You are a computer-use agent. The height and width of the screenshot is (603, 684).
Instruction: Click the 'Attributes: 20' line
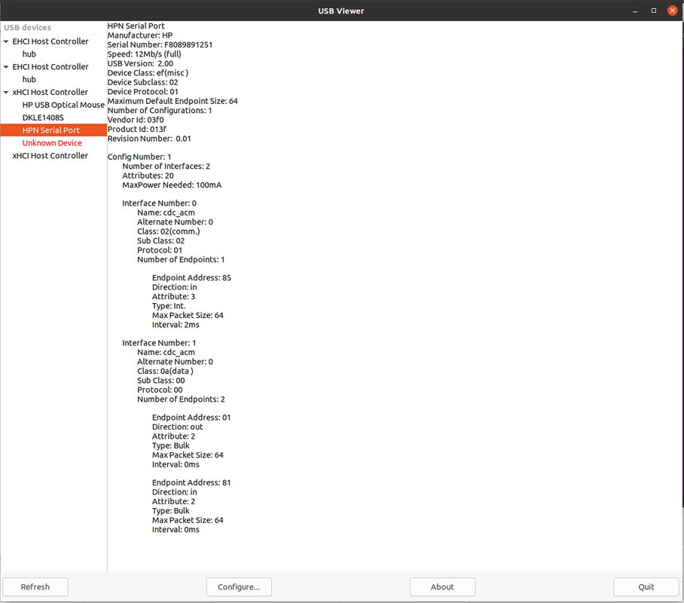coord(148,176)
